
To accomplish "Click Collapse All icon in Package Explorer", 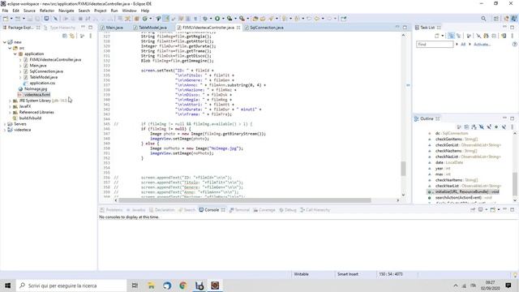I will [65, 36].
